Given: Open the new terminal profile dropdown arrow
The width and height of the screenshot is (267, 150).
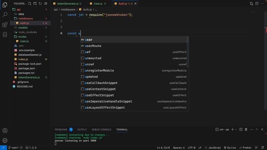Looking at the screenshot, I should [236, 130].
